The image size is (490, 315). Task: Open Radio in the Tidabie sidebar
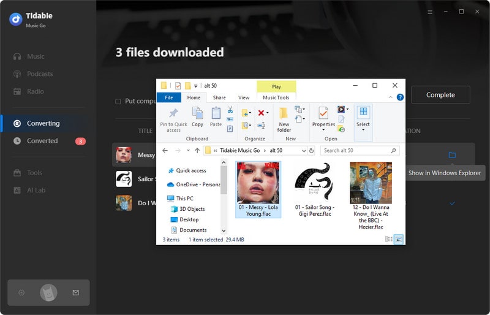(29, 91)
